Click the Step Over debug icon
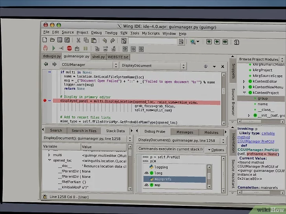 105,49
